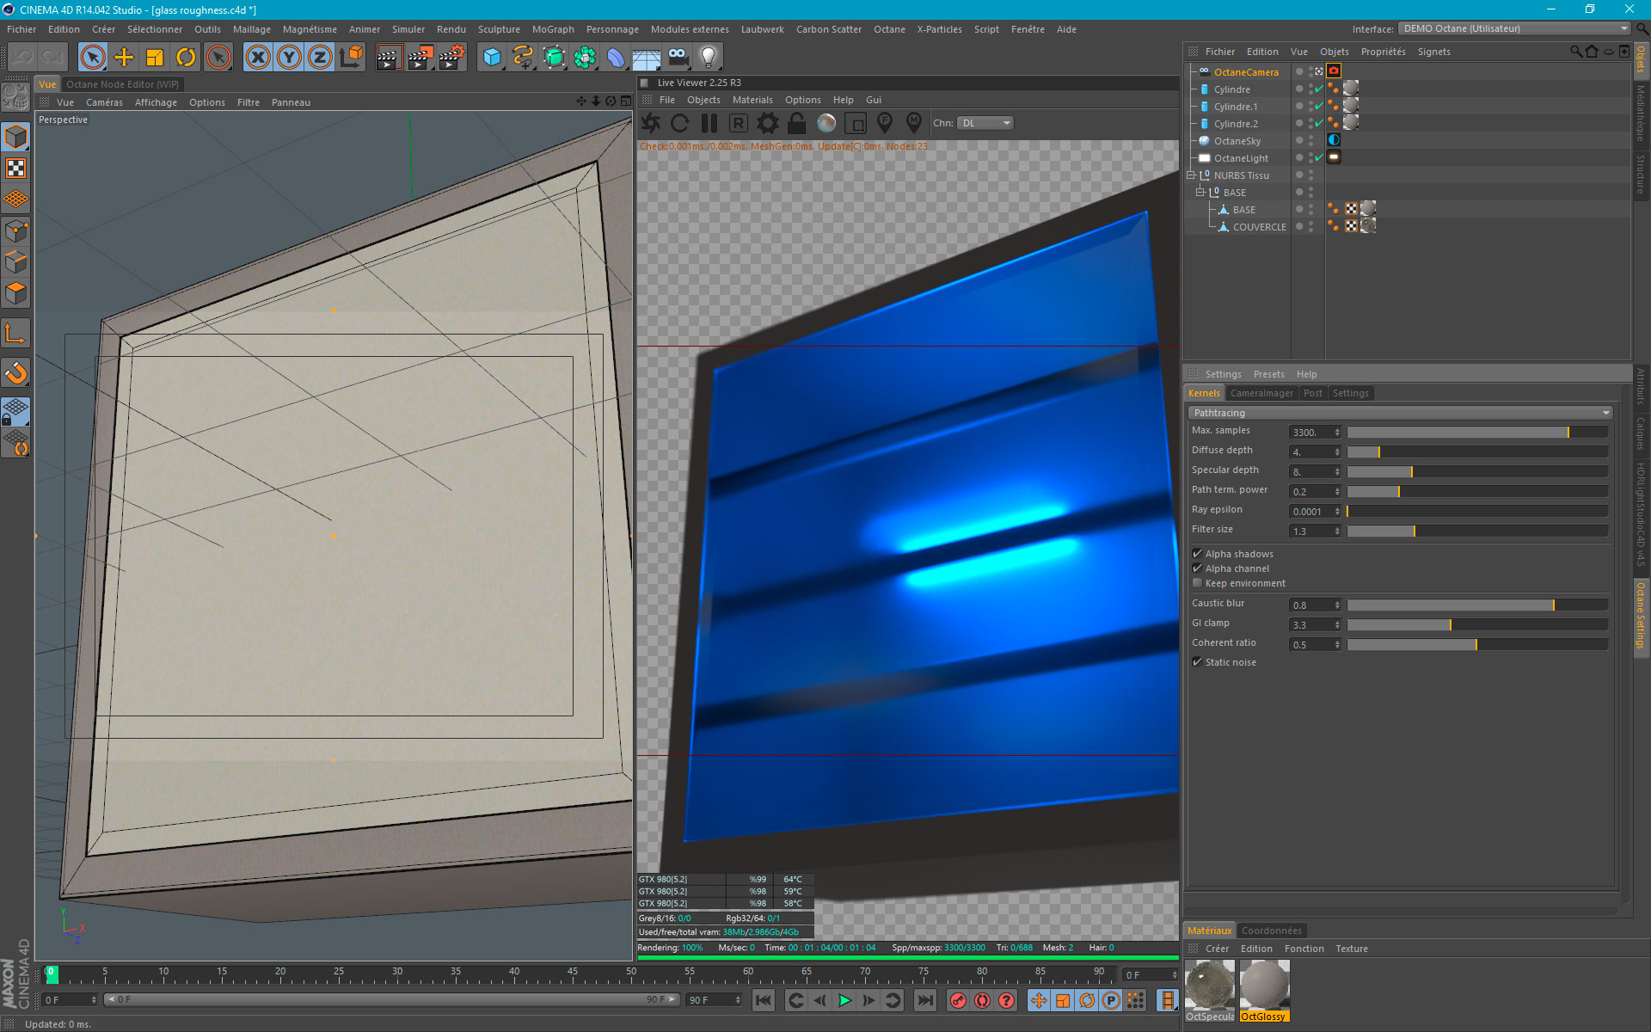Add a Cube primitive object
The height and width of the screenshot is (1032, 1651).
pos(492,58)
